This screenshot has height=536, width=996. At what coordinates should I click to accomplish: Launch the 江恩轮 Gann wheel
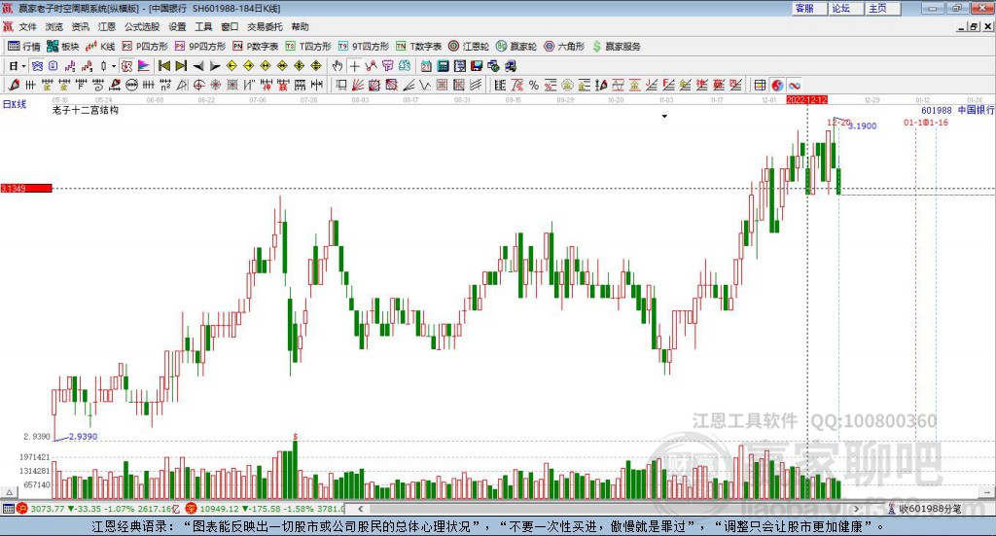tap(469, 47)
